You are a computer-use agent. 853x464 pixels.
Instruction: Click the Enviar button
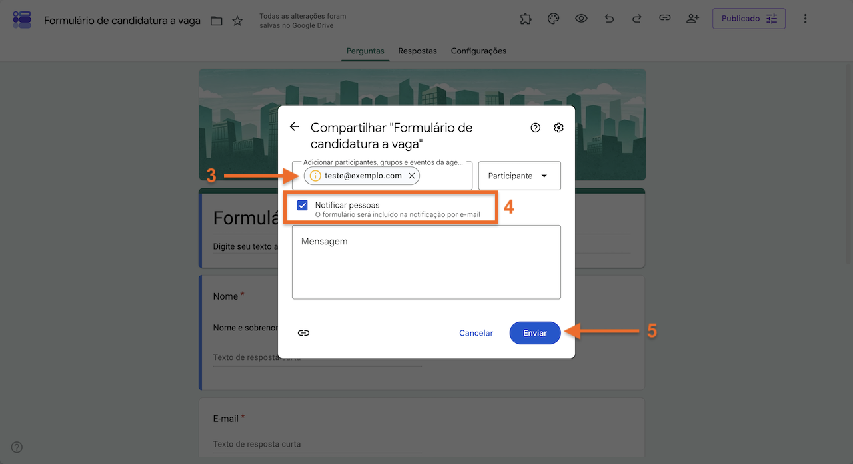[x=535, y=333]
